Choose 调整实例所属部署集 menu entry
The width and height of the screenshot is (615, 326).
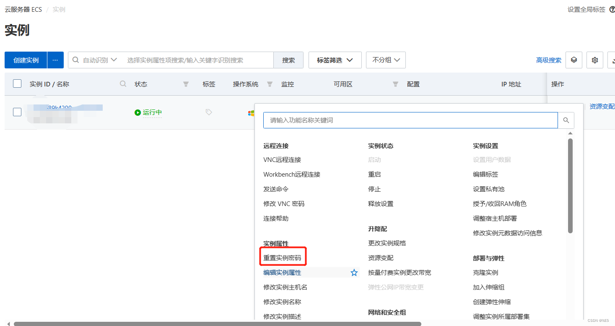point(501,317)
